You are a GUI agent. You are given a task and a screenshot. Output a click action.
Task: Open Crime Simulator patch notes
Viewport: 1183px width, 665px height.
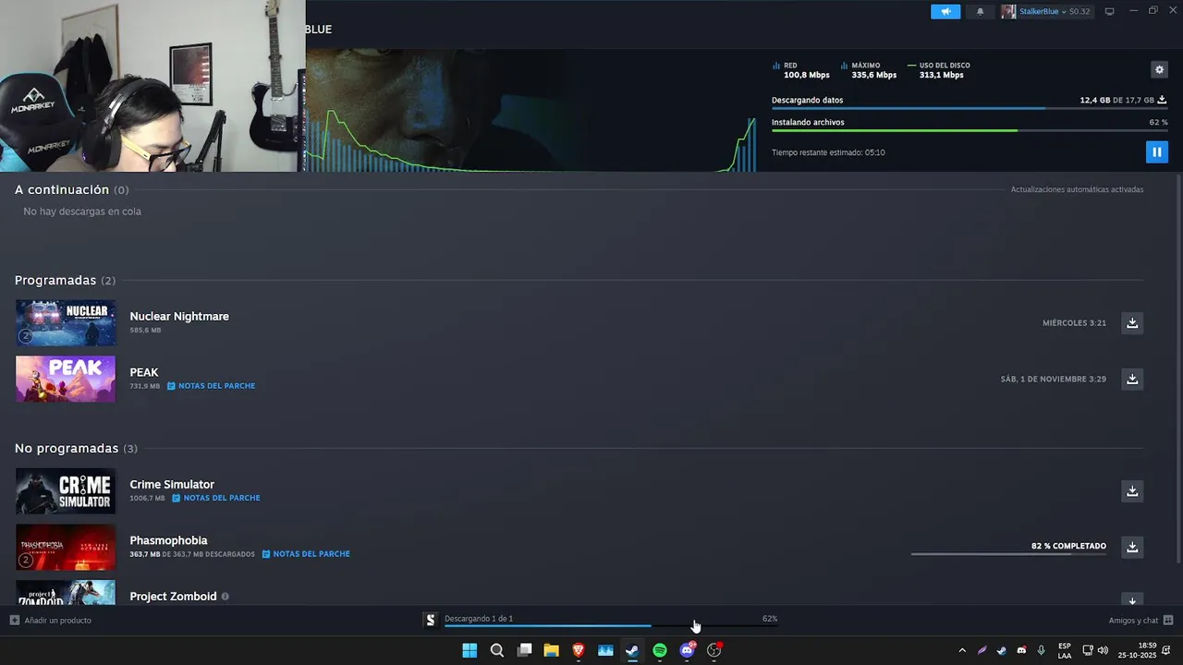point(215,498)
